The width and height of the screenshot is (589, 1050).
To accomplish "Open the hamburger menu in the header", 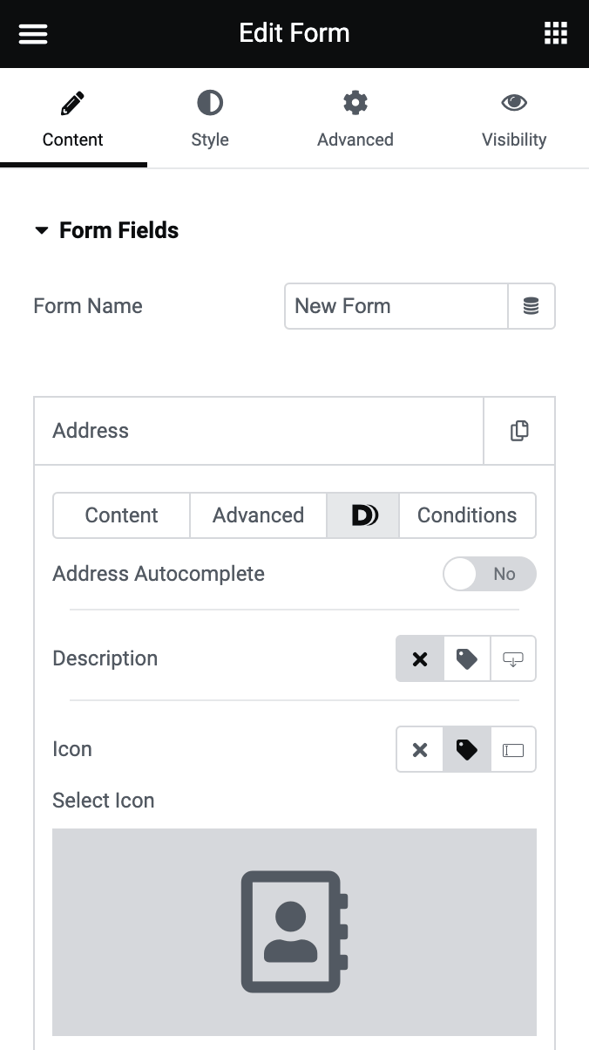I will pos(32,33).
